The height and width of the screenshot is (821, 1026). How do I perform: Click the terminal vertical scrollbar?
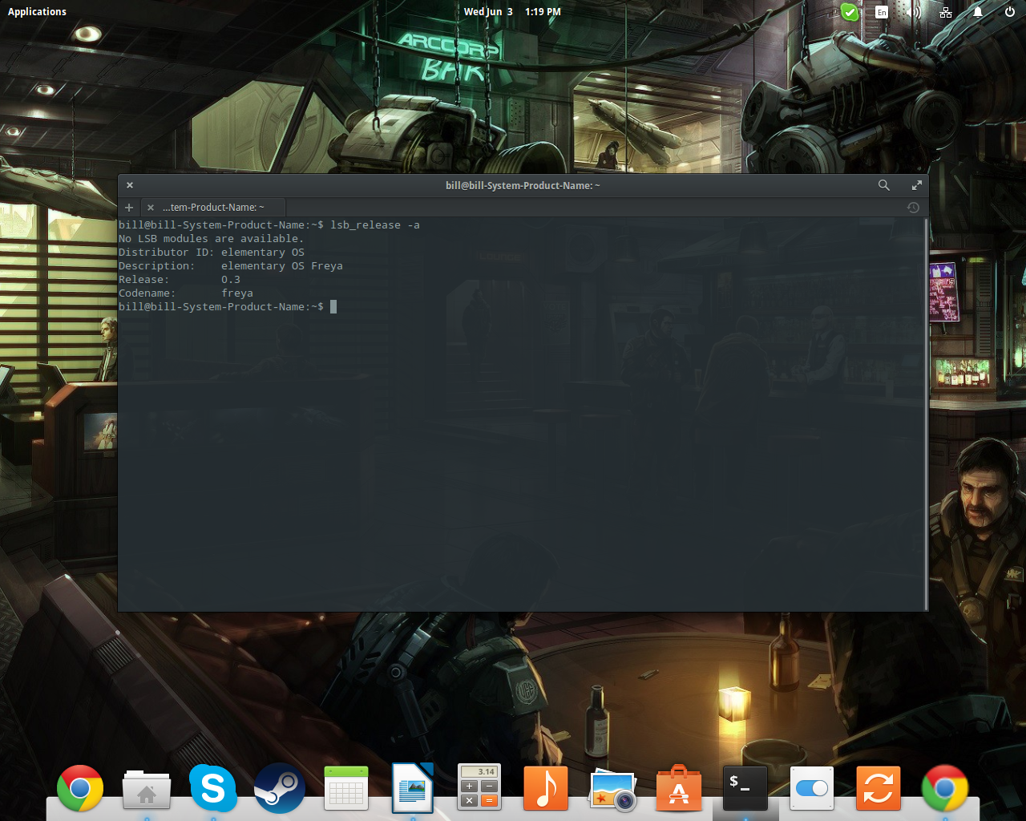(926, 413)
